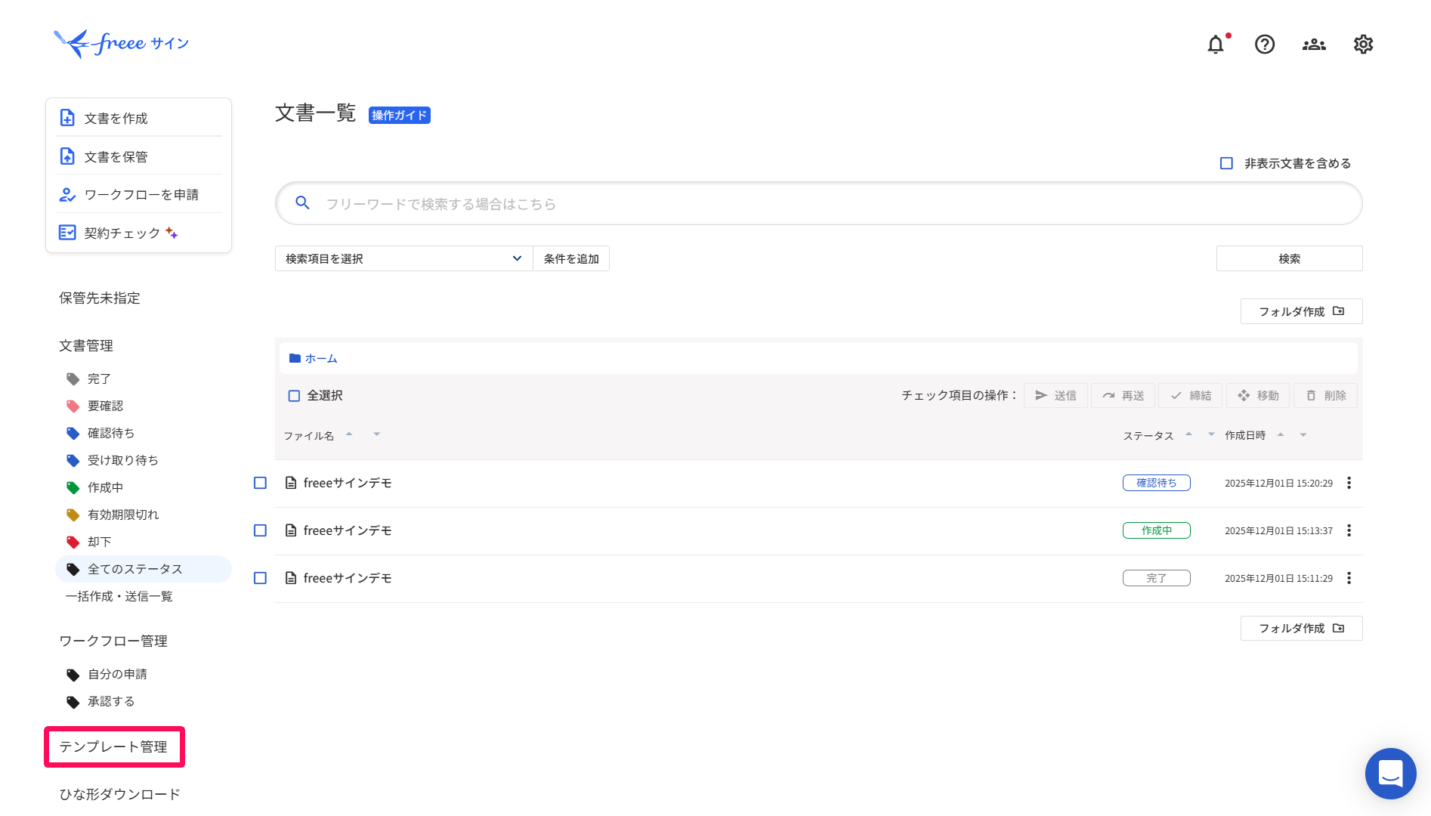Open more options for 15:20:29 document
This screenshot has height=816, width=1431.
tap(1349, 483)
